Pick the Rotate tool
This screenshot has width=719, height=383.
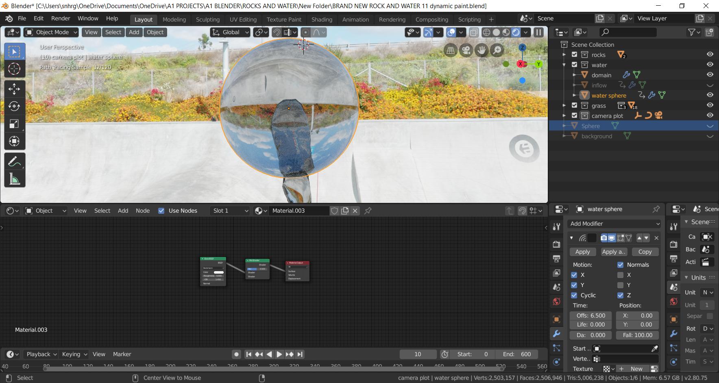click(x=14, y=106)
